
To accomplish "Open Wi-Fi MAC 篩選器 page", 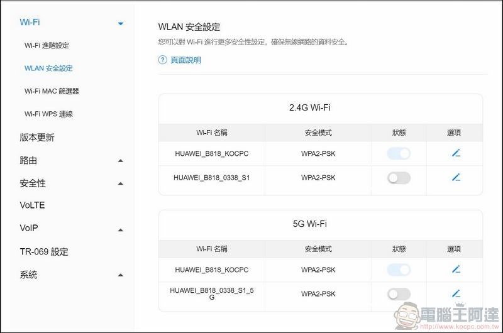I will pos(52,91).
